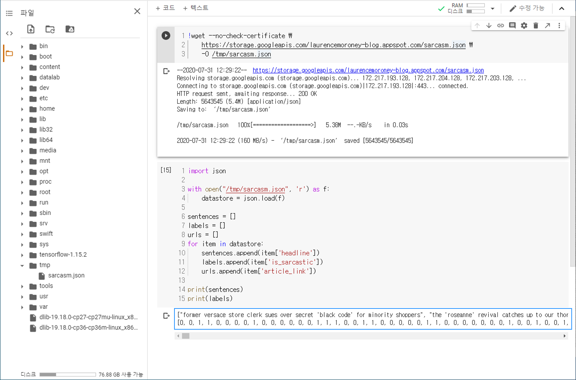Expand the sys folder
The image size is (576, 380).
22,244
